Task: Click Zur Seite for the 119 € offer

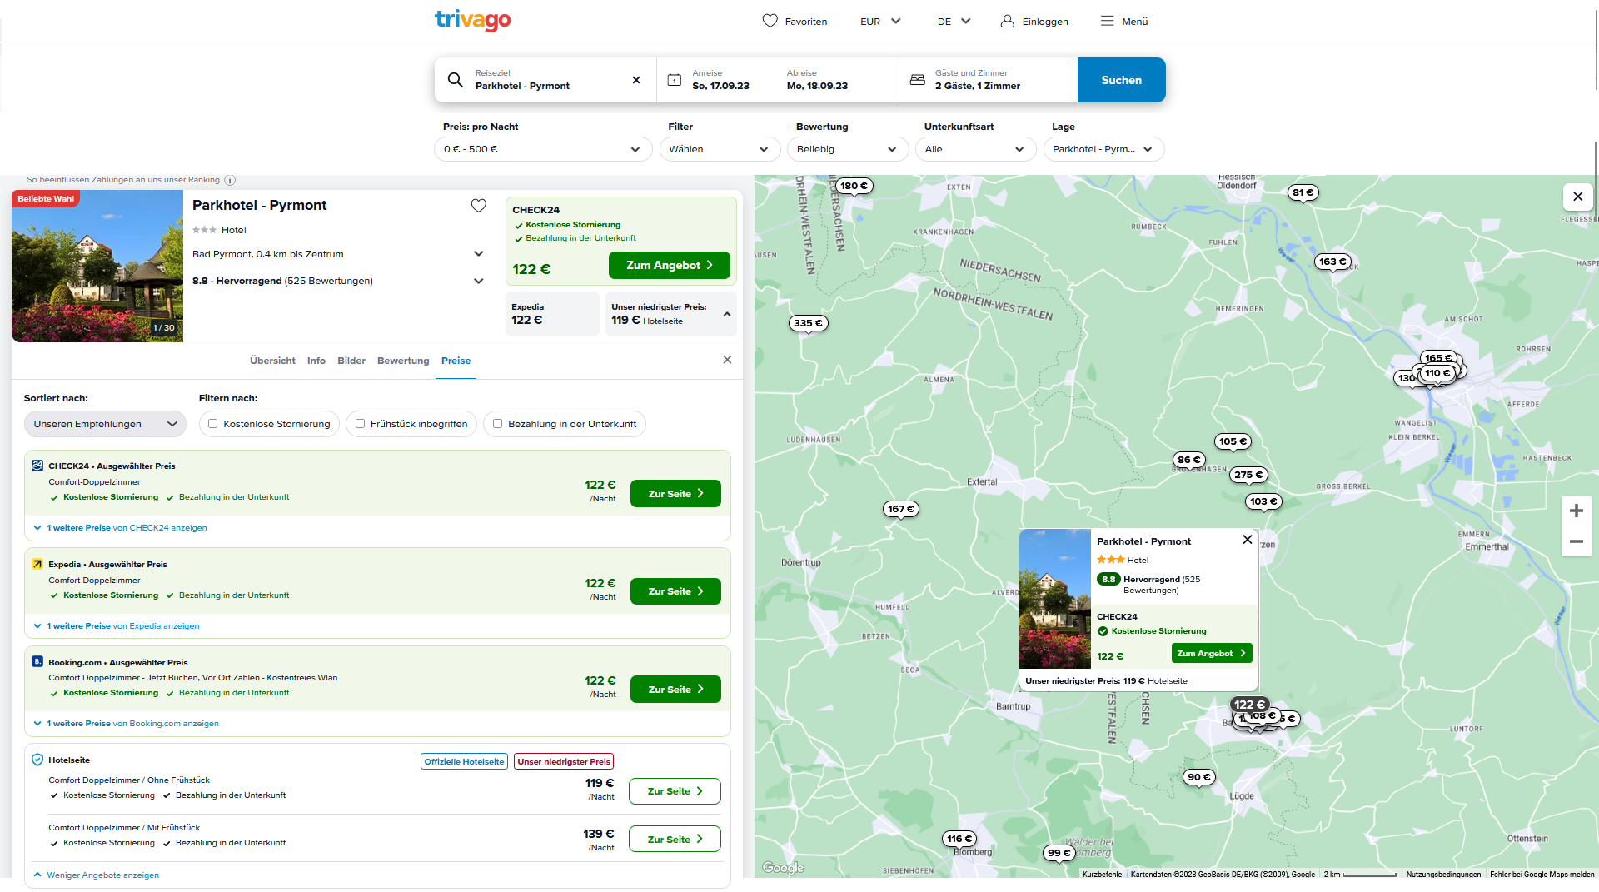Action: point(675,791)
